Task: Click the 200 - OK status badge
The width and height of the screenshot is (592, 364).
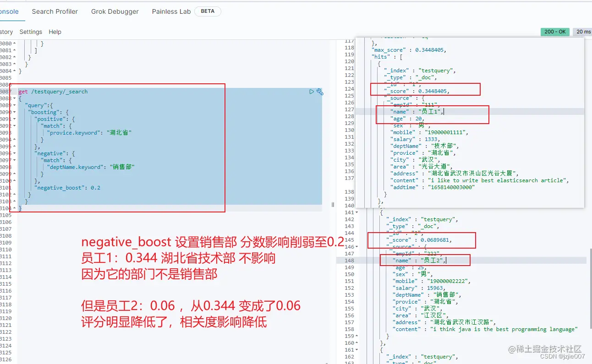Action: tap(555, 32)
